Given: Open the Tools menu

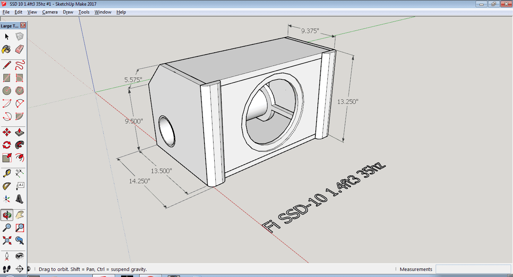Looking at the screenshot, I should (x=84, y=12).
